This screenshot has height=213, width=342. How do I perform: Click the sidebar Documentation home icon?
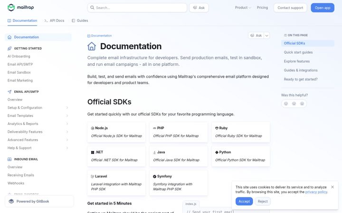pos(9,37)
